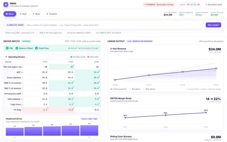Click the Cash Flow check icon
The image size is (227, 142).
(36, 48)
